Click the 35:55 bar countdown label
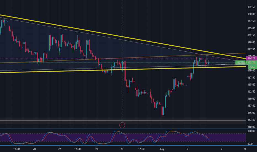The height and width of the screenshot is (152, 257). 252,67
